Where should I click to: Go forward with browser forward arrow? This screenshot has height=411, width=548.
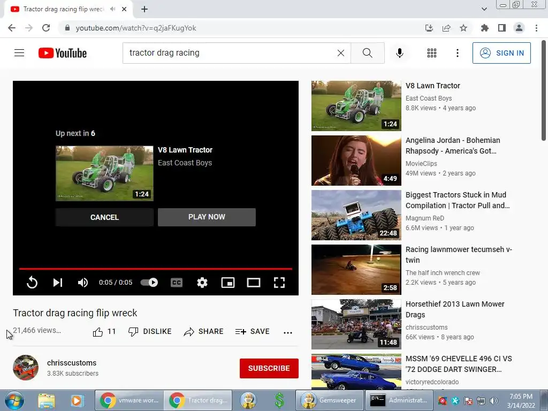coord(29,28)
